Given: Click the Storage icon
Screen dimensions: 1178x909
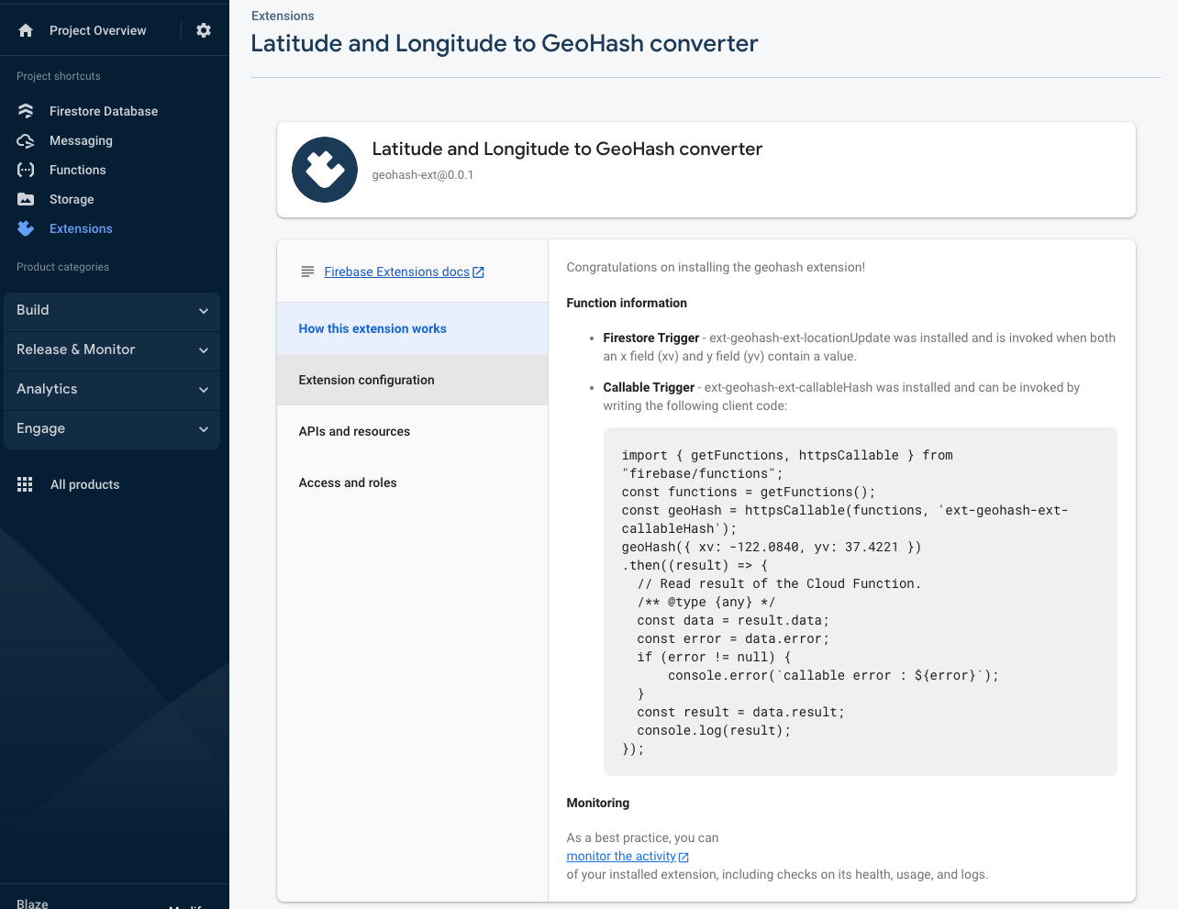Looking at the screenshot, I should coord(25,199).
